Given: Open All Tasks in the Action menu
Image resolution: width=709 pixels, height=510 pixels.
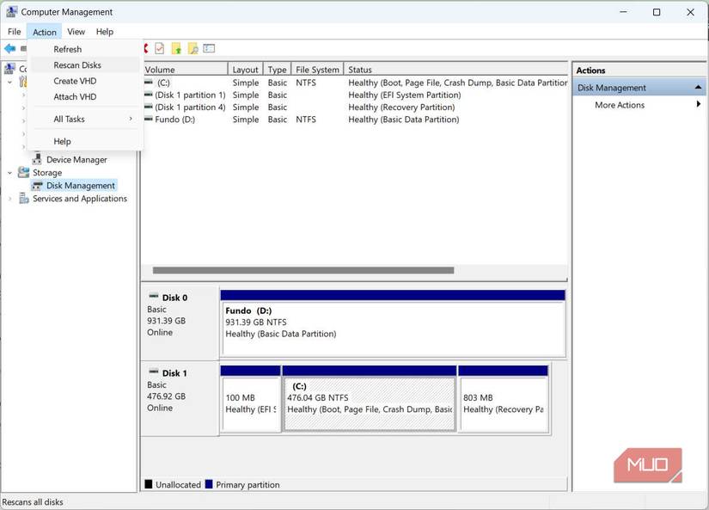Looking at the screenshot, I should [x=85, y=119].
